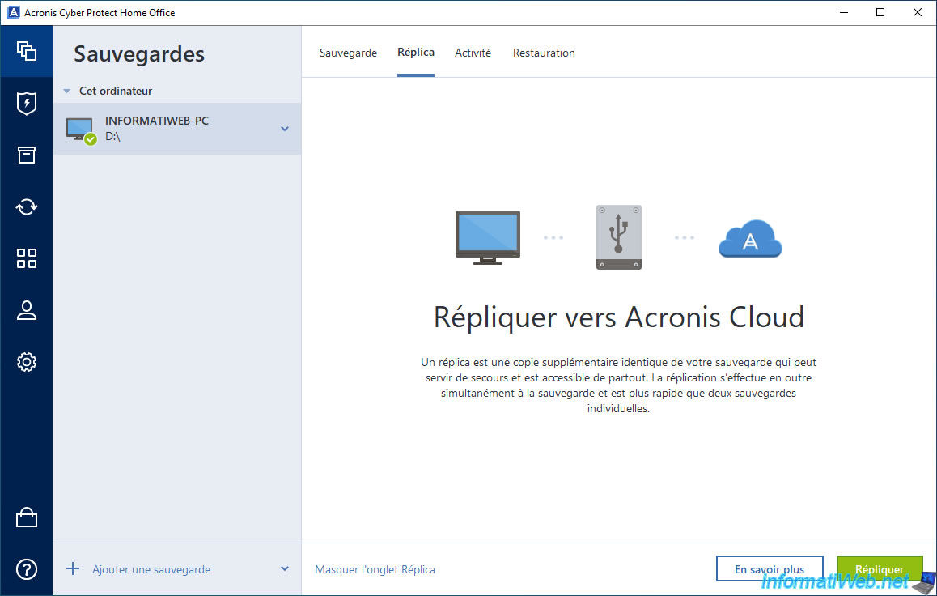The width and height of the screenshot is (937, 596).
Task: Open the Backup section in sidebar
Action: pos(26,51)
